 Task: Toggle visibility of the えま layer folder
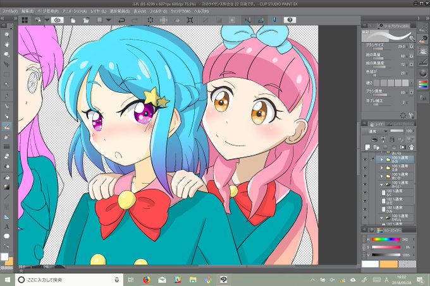[365, 167]
